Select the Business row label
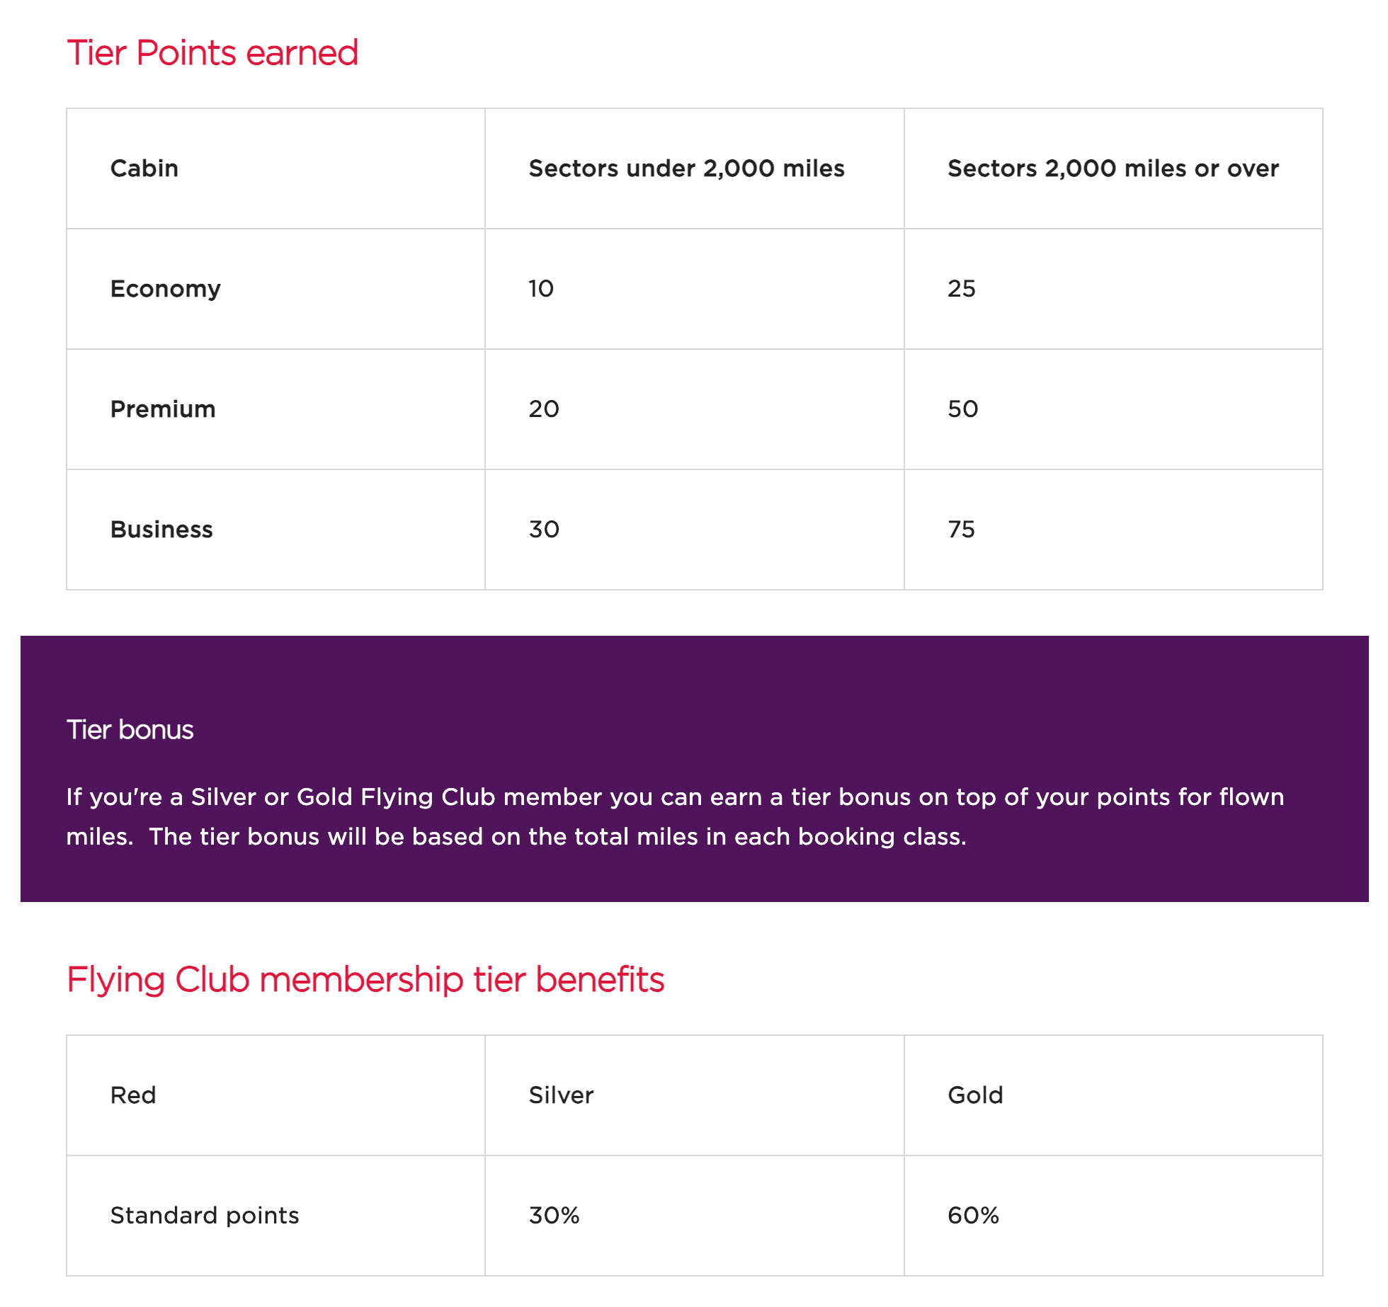Viewport: 1388px width, 1307px height. (161, 530)
